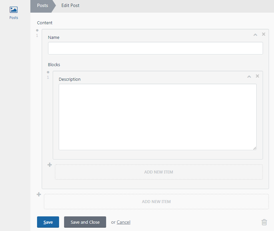Click the plus icon beside the outer Add New Item

39,194
